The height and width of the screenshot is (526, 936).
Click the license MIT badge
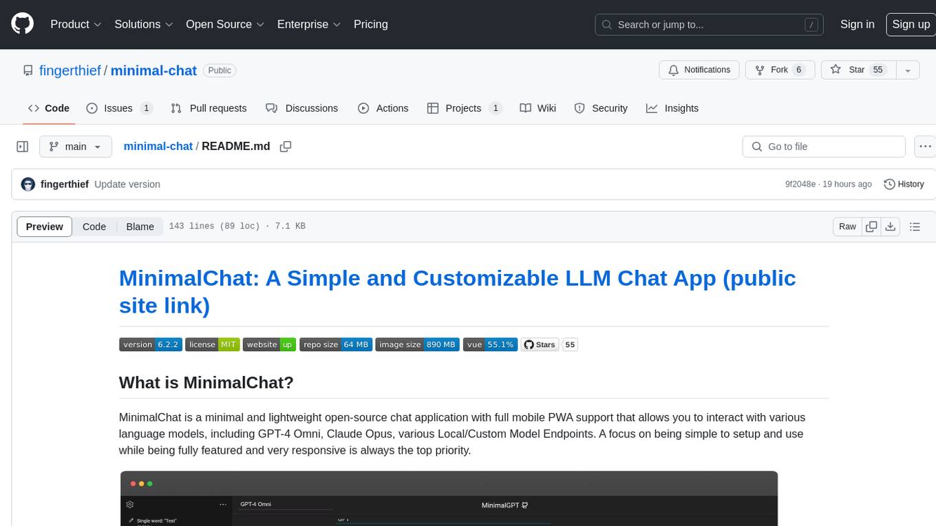[213, 344]
